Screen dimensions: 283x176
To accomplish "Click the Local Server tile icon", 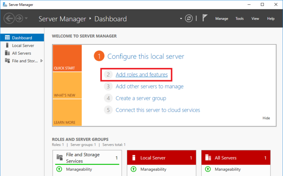I will point(134,158).
